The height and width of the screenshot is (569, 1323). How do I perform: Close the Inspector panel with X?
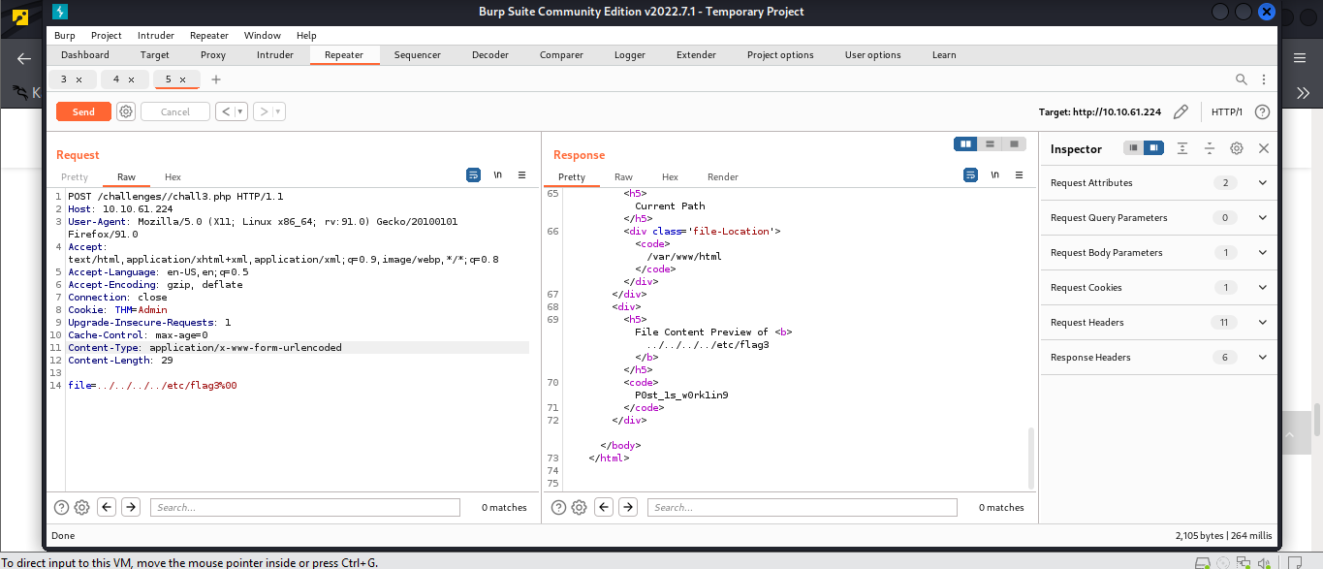[1264, 148]
